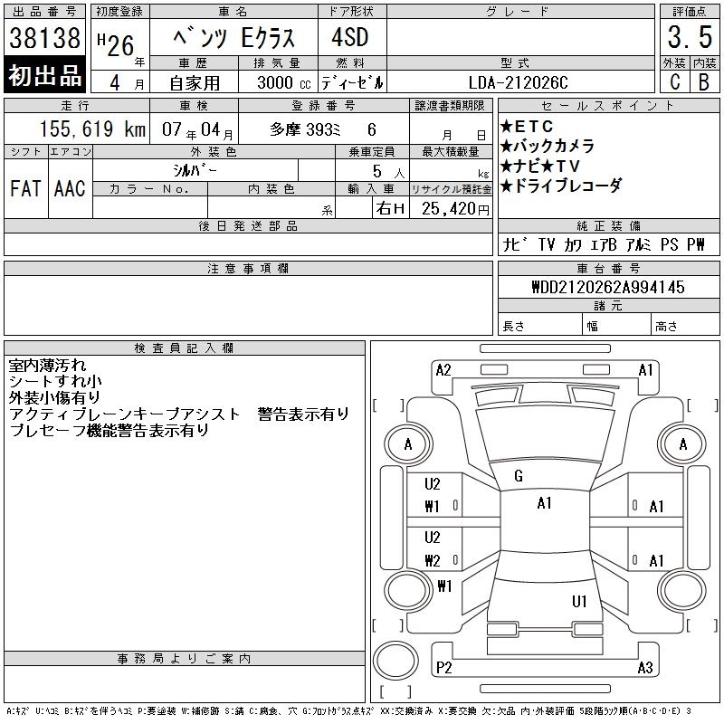Click the air conditioner value AAC
This screenshot has height=724, width=724.
[x=71, y=188]
